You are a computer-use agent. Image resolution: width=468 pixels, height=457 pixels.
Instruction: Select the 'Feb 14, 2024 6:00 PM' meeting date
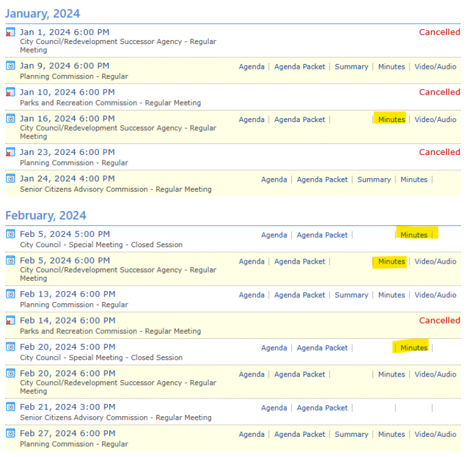point(68,320)
